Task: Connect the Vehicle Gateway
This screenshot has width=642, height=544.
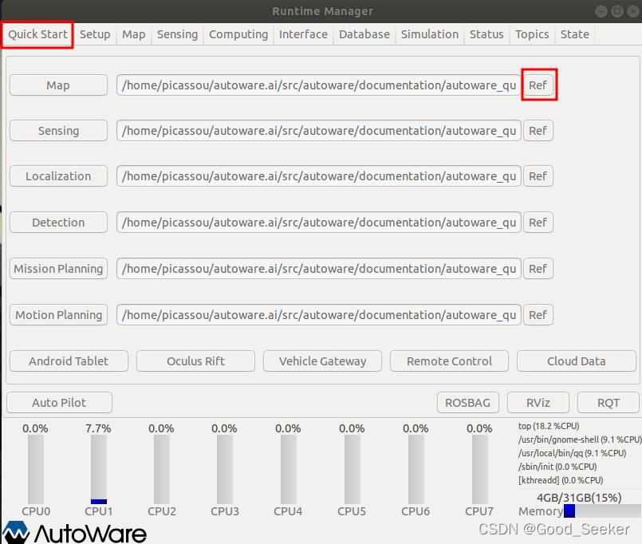Action: [322, 361]
